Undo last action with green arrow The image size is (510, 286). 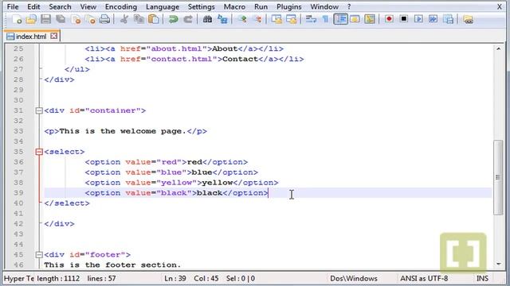pyautogui.click(x=173, y=19)
